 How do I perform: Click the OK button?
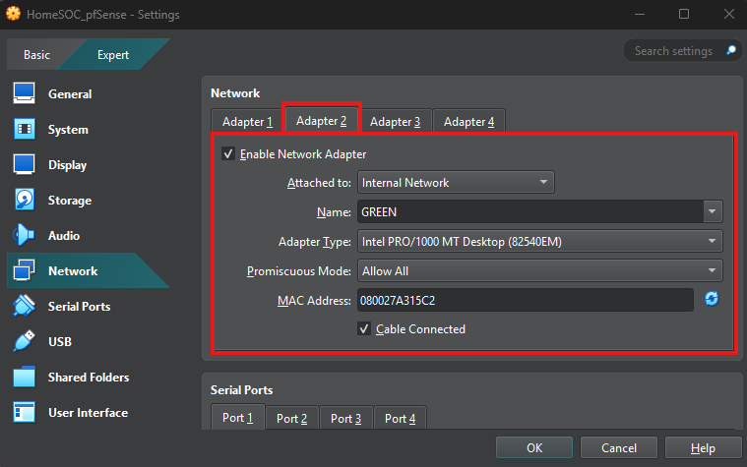click(x=534, y=448)
